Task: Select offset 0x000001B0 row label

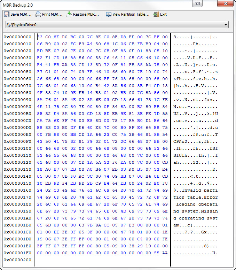Action: tap(17, 225)
